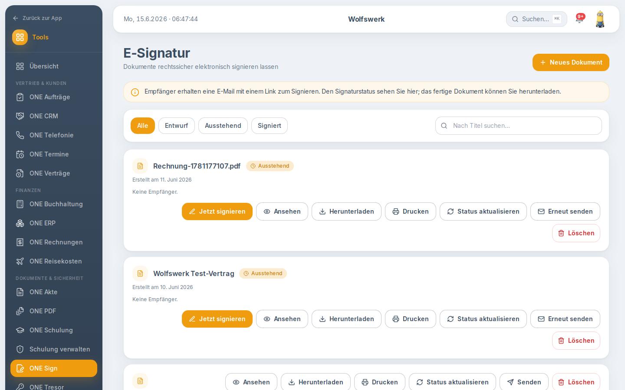Click the Ausstehend badge on Rechnung-1781177107.pdf
The width and height of the screenshot is (625, 390).
270,166
